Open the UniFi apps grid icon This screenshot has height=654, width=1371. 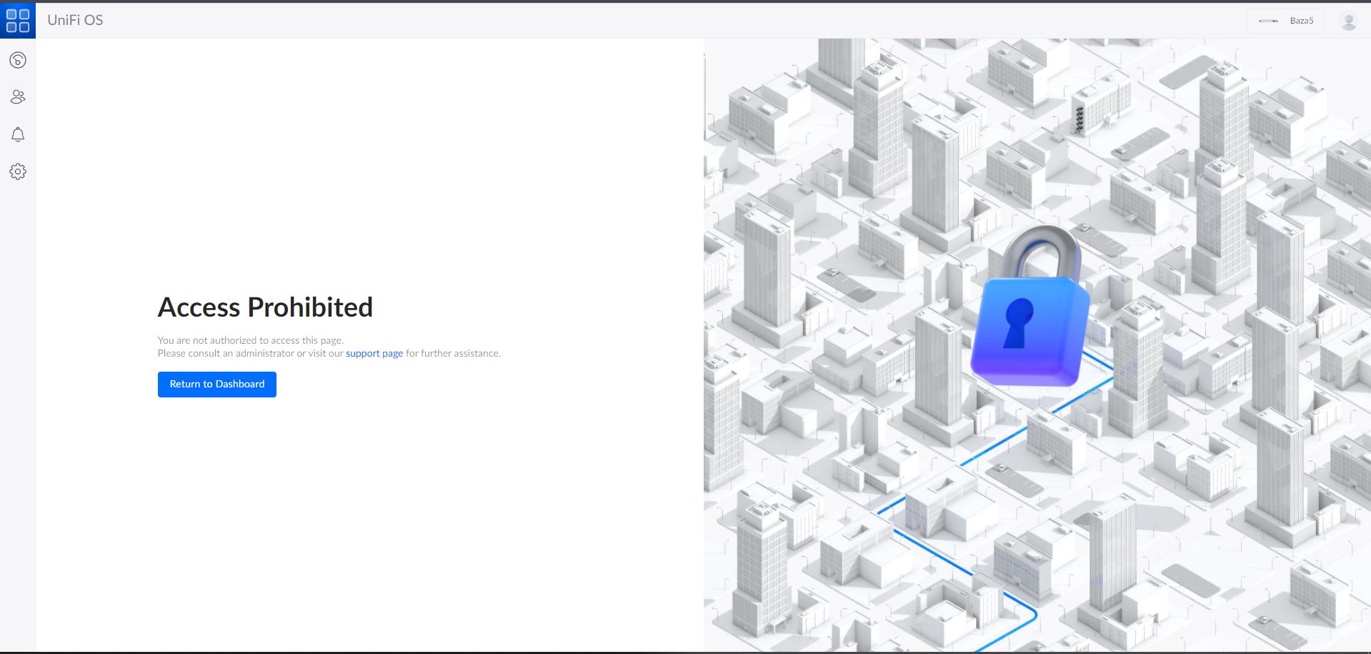click(17, 20)
